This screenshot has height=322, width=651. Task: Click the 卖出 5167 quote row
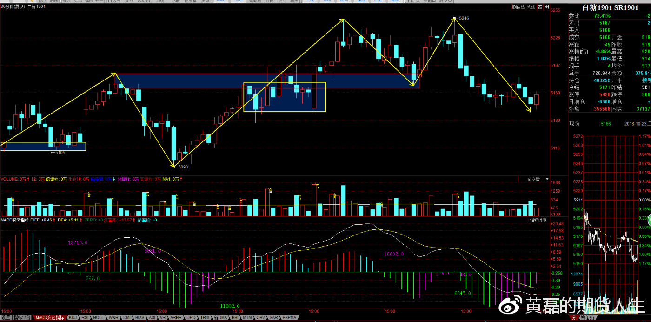coord(609,23)
